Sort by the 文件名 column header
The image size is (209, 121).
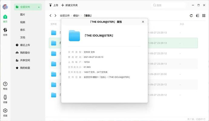pos(54,24)
